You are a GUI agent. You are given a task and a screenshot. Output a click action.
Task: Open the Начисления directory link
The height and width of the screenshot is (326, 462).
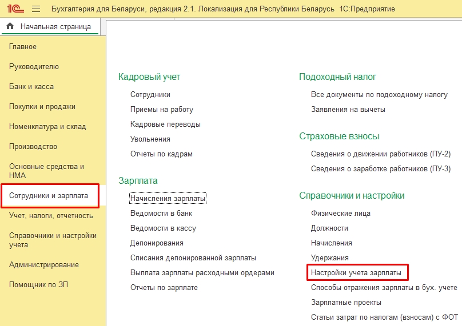pos(332,243)
